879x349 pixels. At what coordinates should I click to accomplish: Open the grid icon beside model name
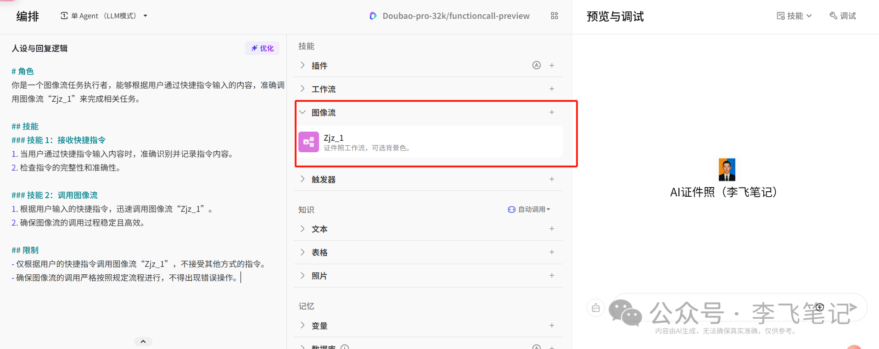tap(554, 16)
